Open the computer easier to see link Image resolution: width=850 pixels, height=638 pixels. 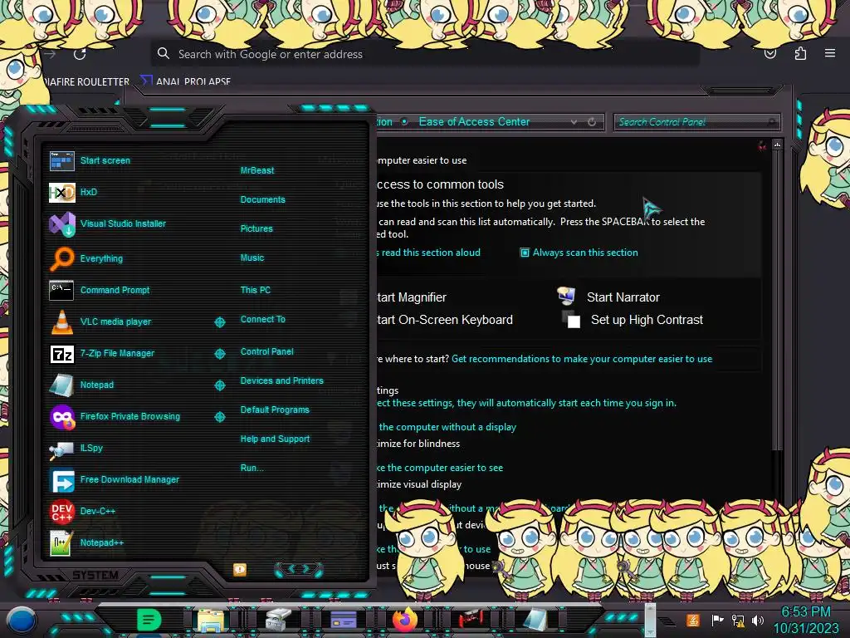click(x=440, y=468)
